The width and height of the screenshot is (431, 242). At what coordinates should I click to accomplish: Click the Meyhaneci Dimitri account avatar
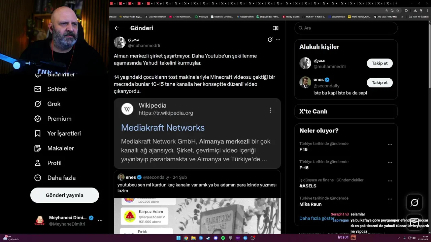point(40,221)
